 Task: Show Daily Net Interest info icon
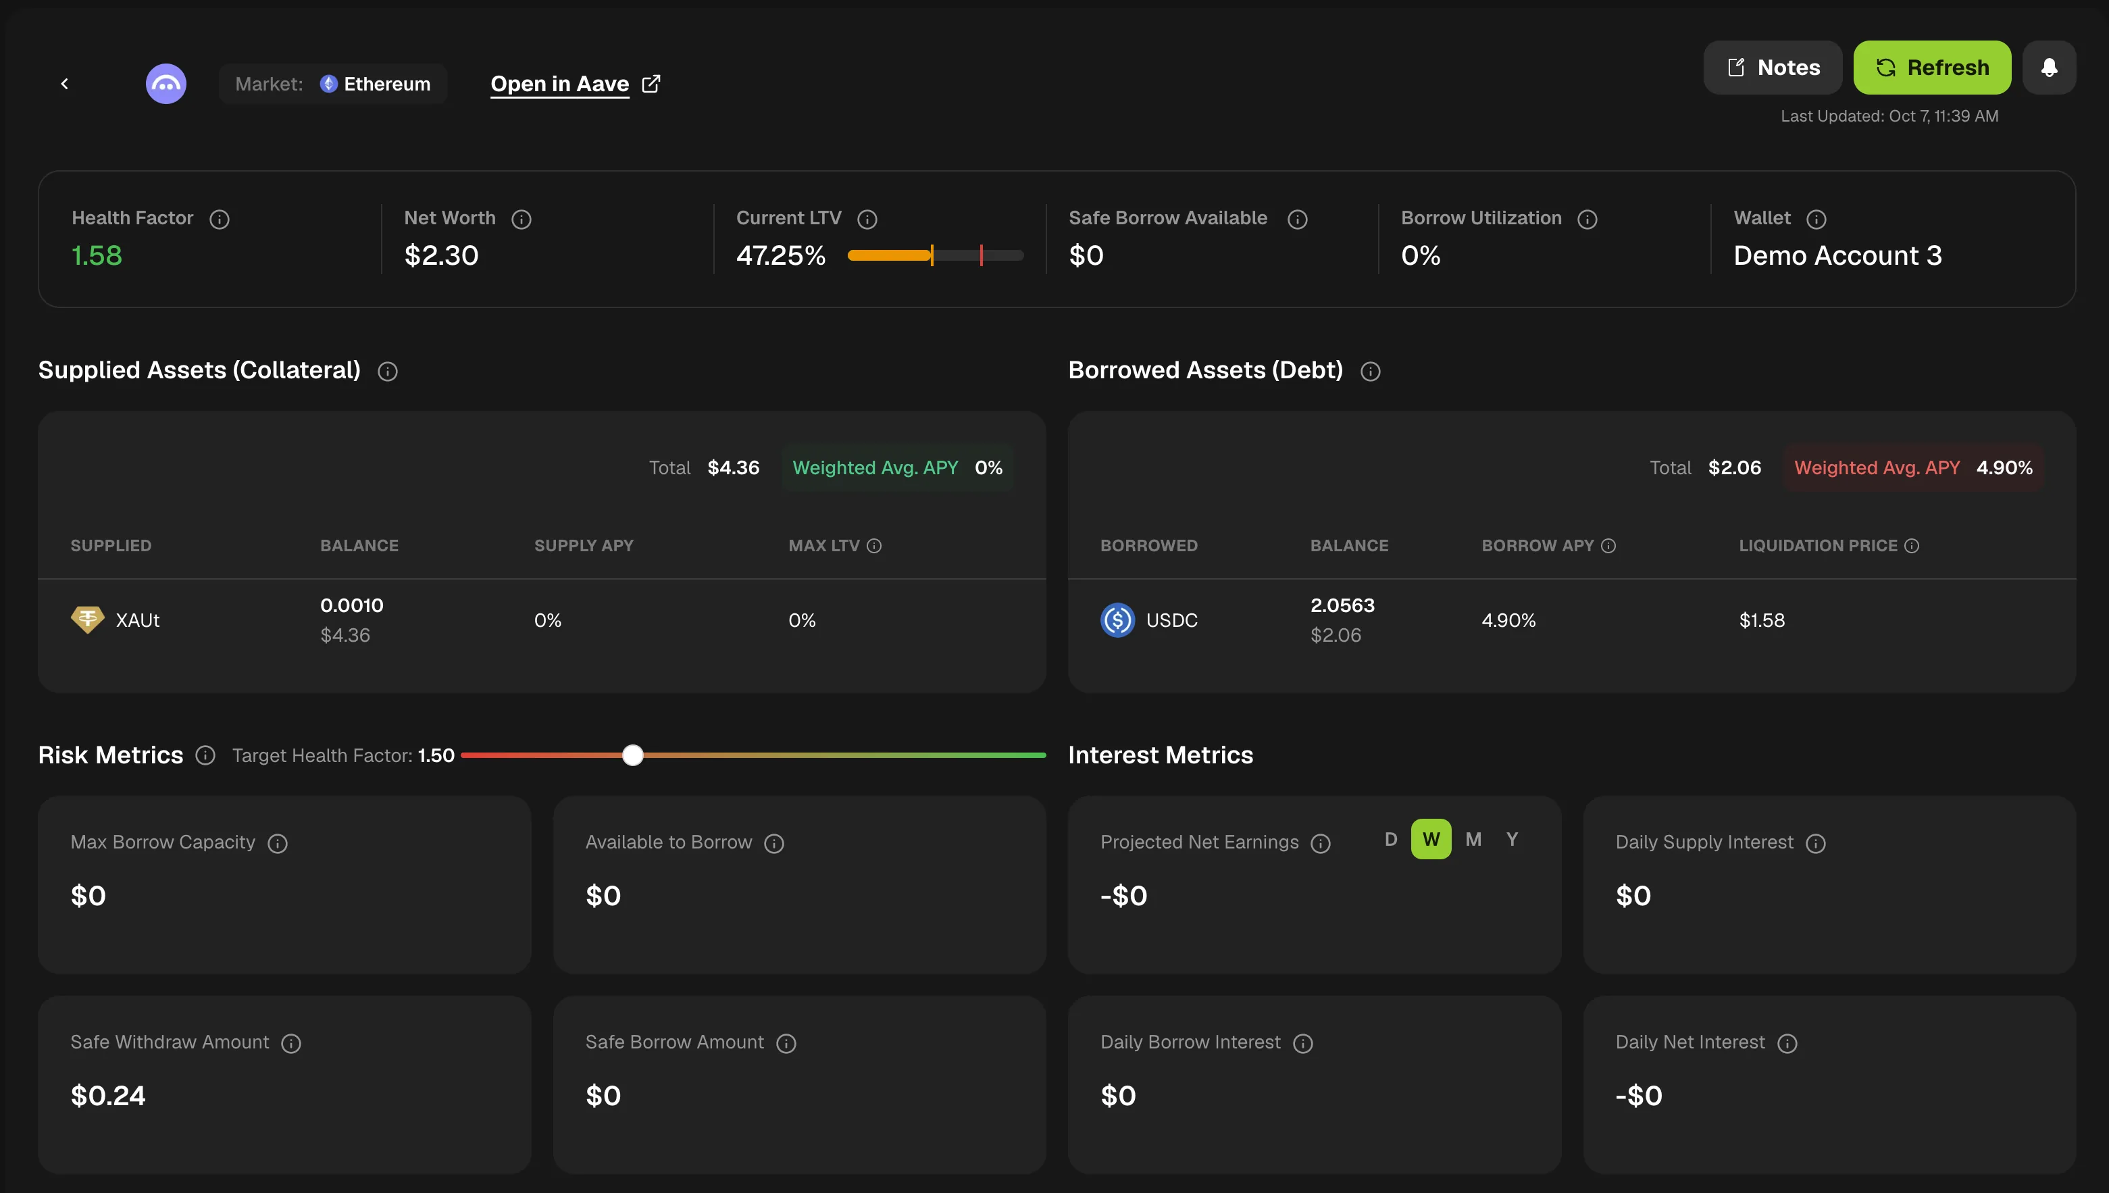point(1787,1043)
